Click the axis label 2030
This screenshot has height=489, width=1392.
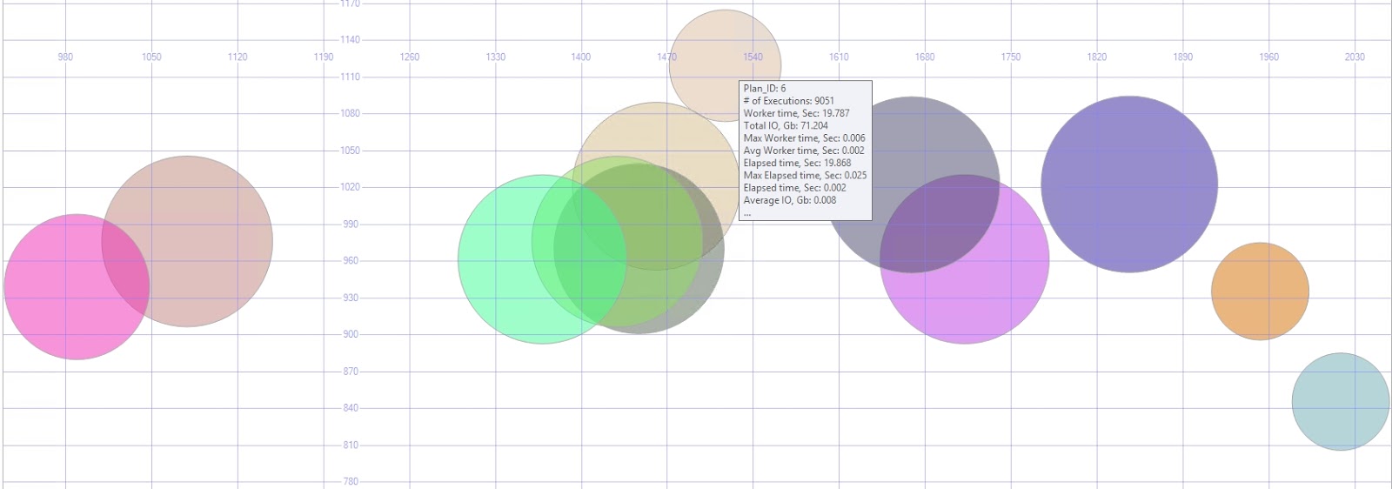tap(1355, 57)
